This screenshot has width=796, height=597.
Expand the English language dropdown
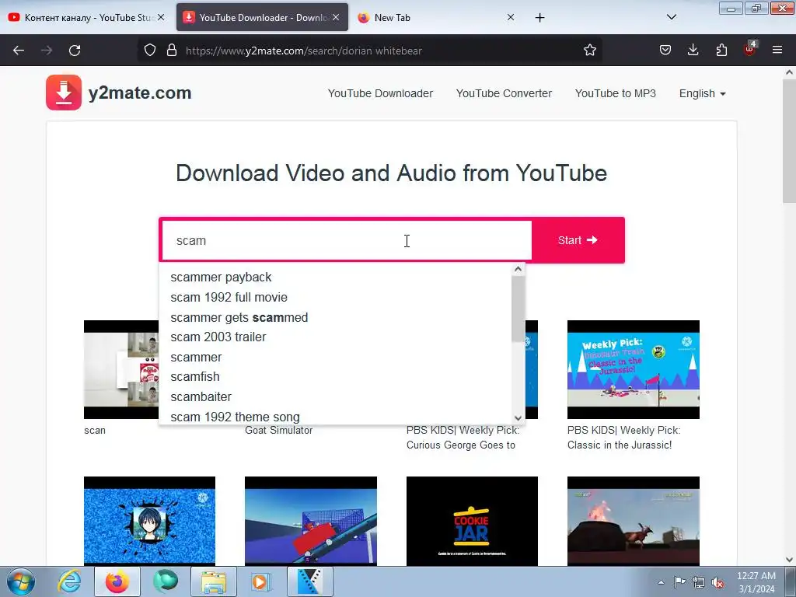click(703, 93)
